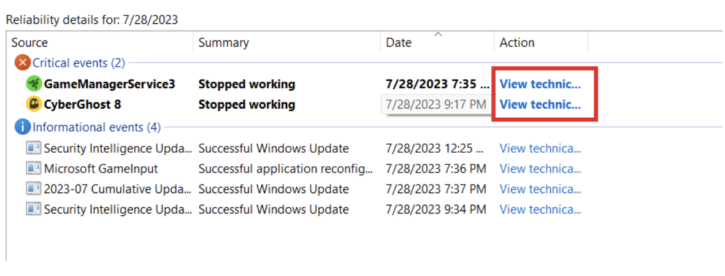This screenshot has height=276, width=725.
Task: View technical details for Microsoft GameInput
Action: coord(540,169)
